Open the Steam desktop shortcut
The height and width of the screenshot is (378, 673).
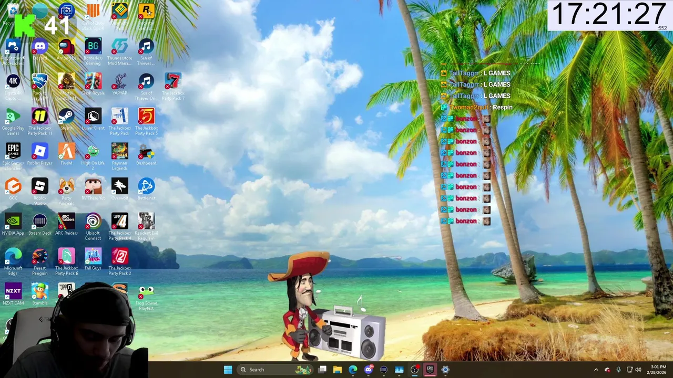click(66, 120)
